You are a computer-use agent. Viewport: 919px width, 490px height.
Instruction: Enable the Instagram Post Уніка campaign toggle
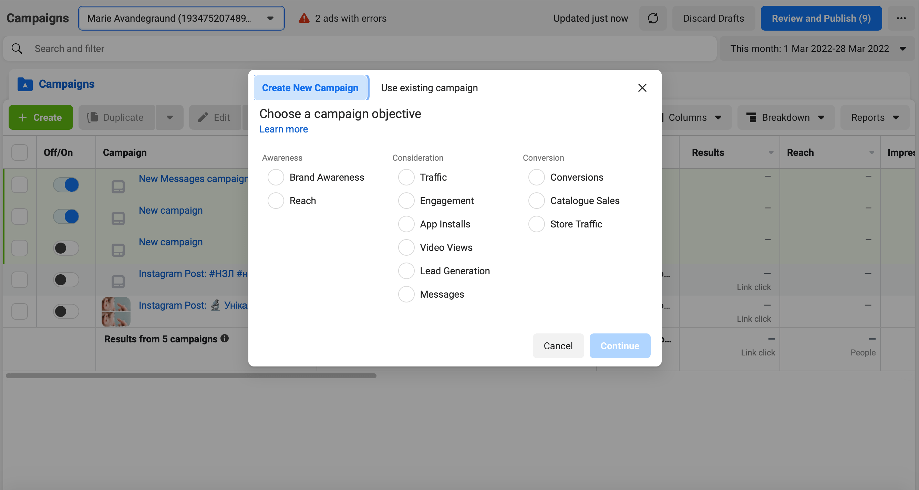coord(66,311)
